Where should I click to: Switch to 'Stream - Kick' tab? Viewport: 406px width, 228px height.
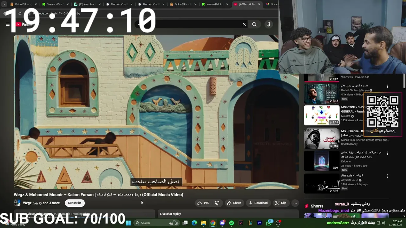point(55,4)
